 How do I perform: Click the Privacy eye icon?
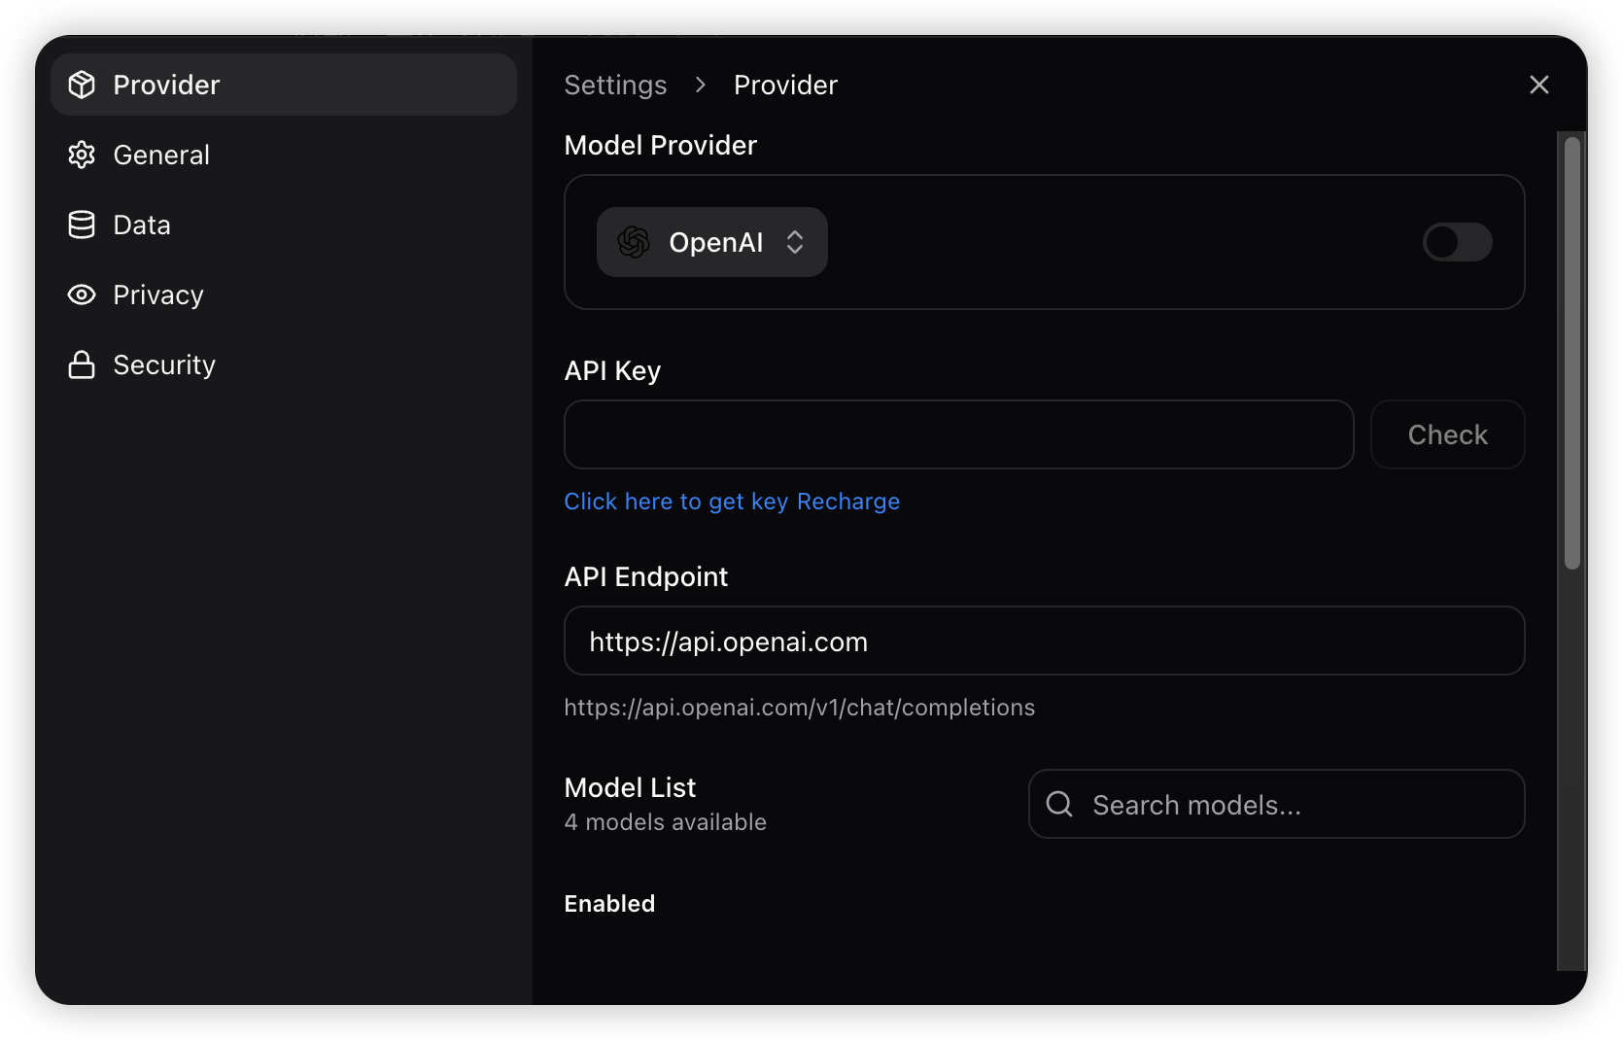click(82, 295)
